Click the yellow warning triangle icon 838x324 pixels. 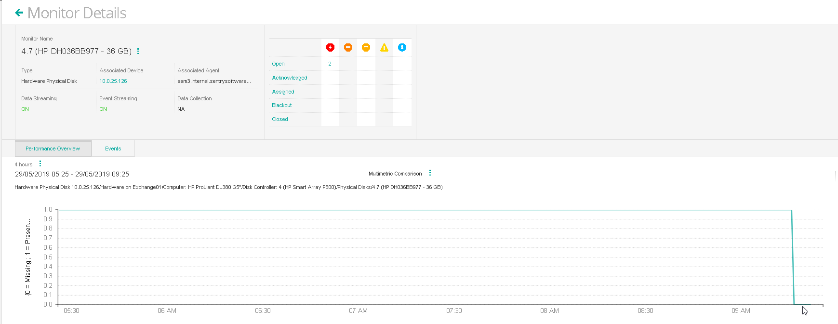(x=384, y=47)
